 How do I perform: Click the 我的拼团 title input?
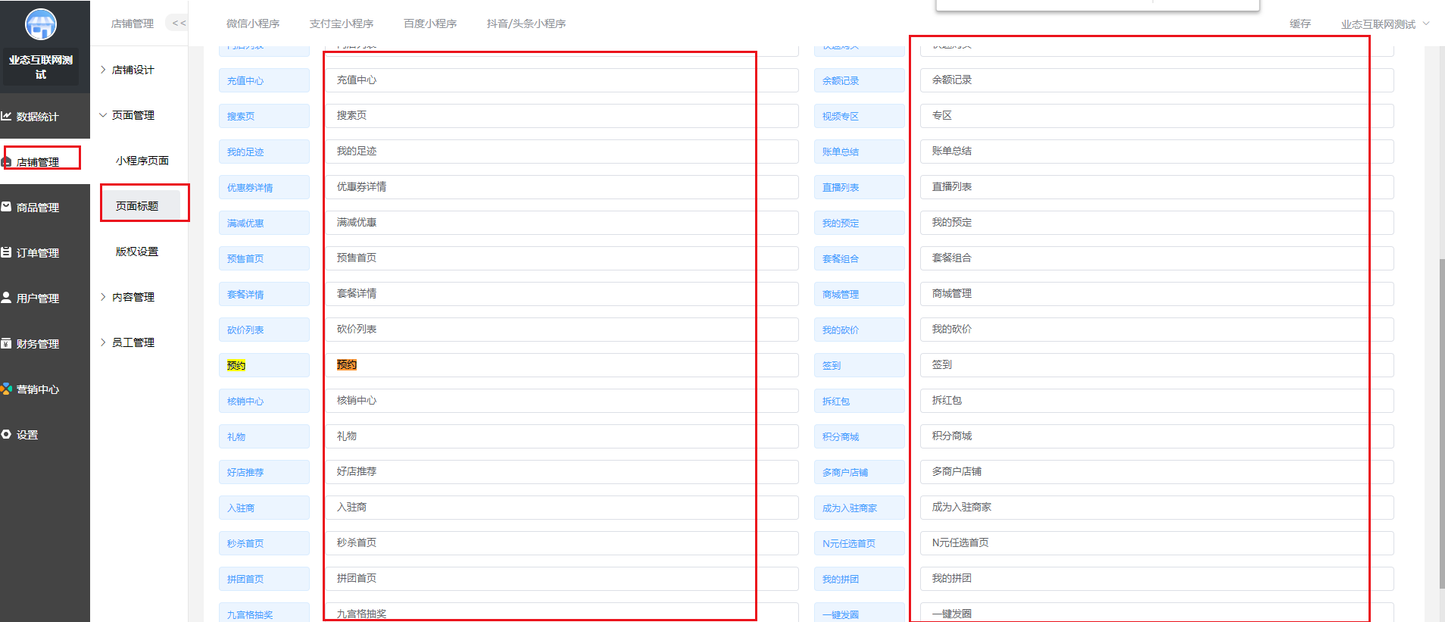(1157, 579)
